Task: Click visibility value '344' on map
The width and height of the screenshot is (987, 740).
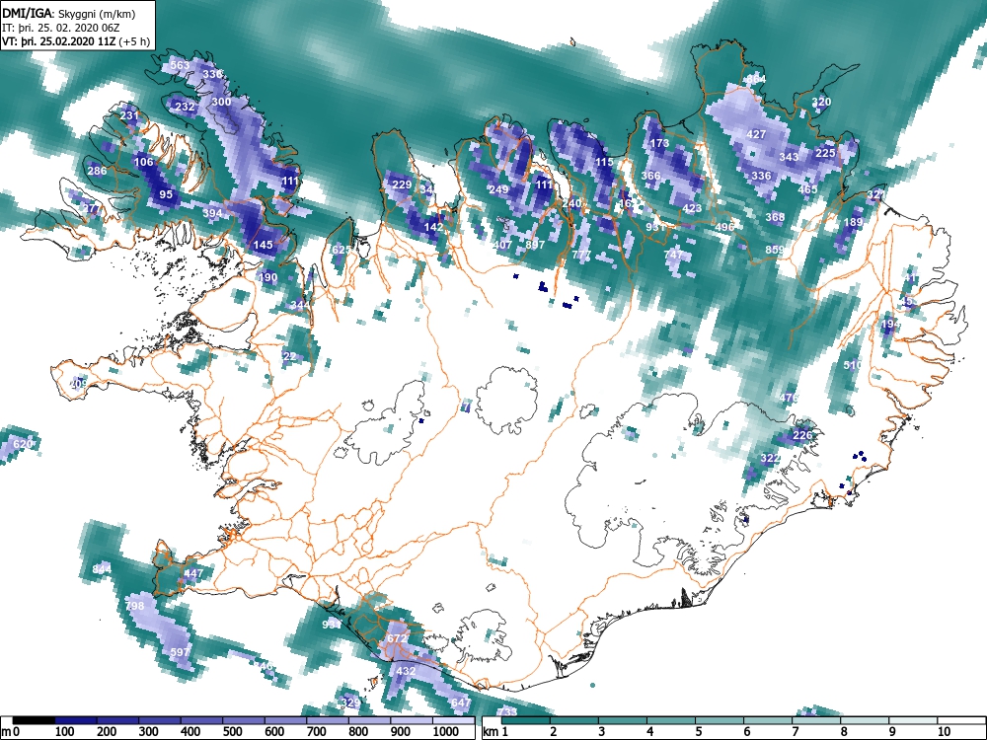Action: tap(300, 305)
